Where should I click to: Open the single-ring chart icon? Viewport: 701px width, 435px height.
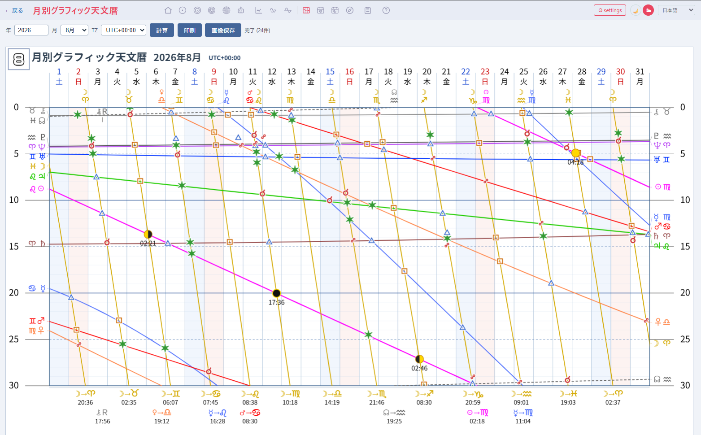pos(183,10)
